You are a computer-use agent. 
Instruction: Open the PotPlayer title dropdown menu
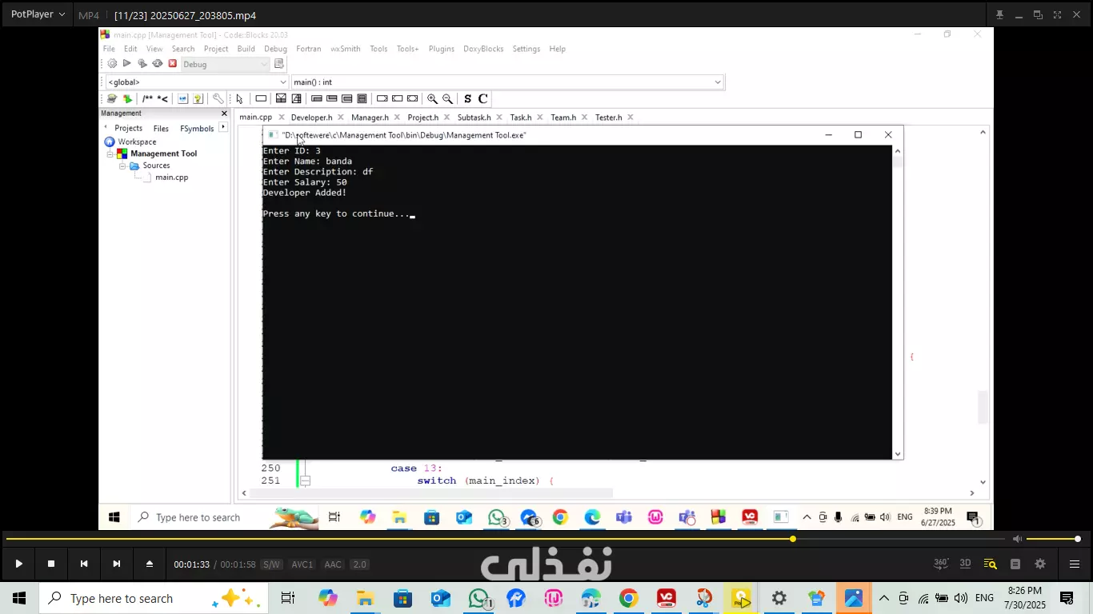(x=38, y=14)
